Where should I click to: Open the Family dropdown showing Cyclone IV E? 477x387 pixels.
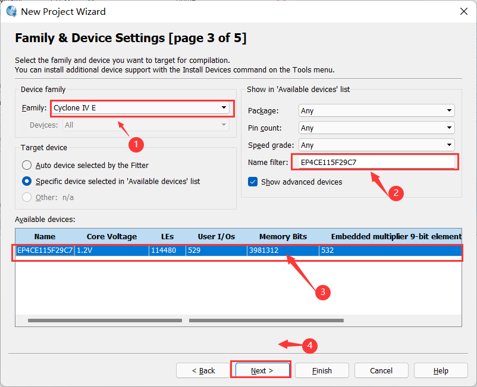click(140, 108)
